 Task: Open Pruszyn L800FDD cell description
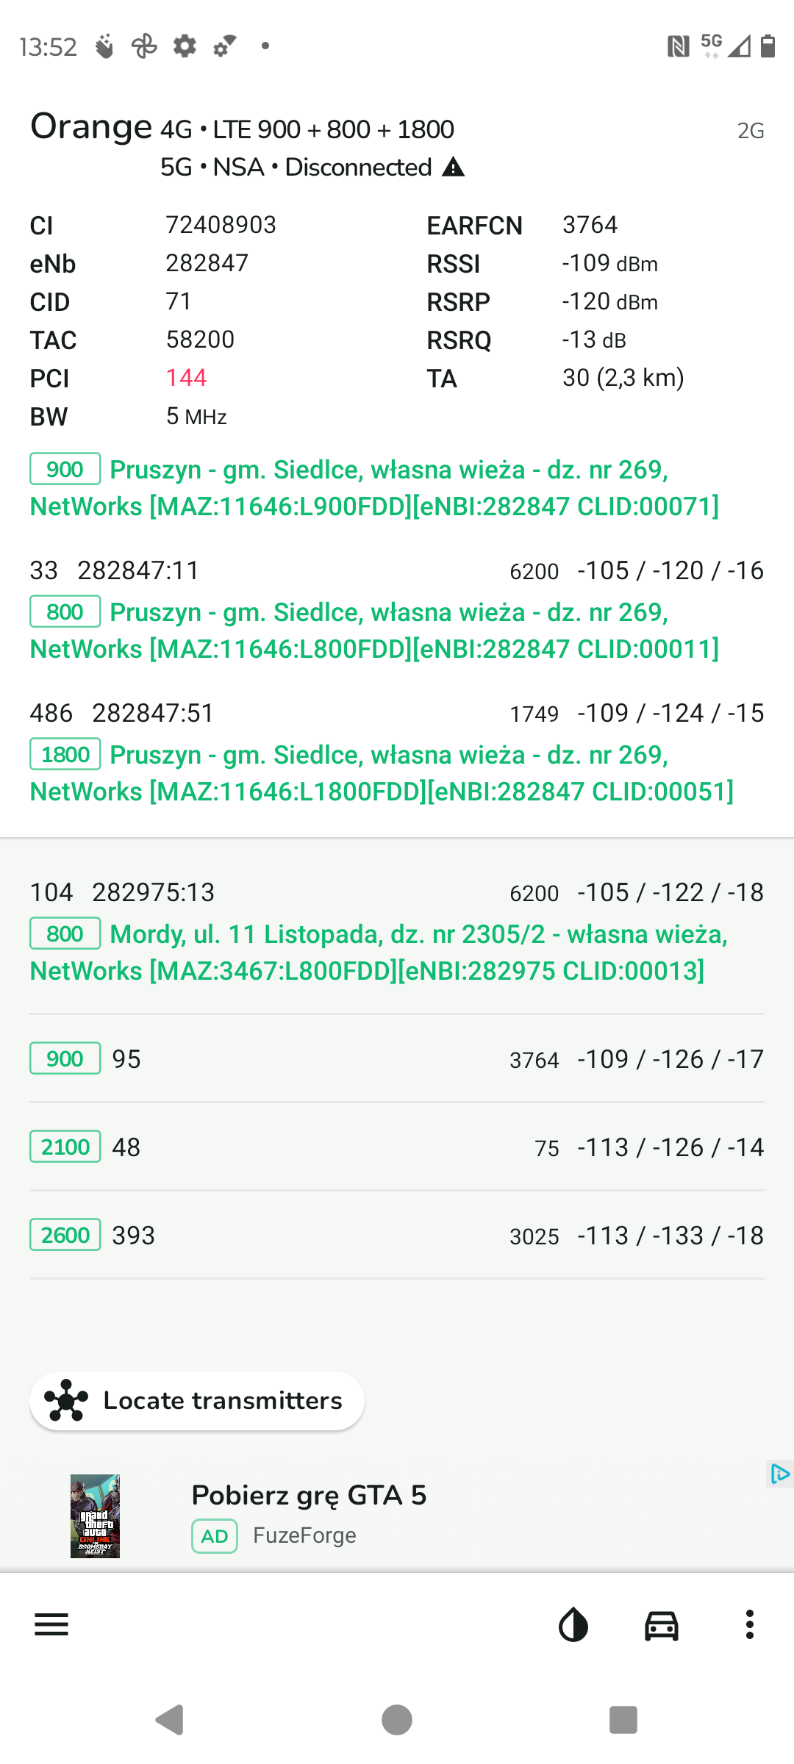[x=375, y=631]
